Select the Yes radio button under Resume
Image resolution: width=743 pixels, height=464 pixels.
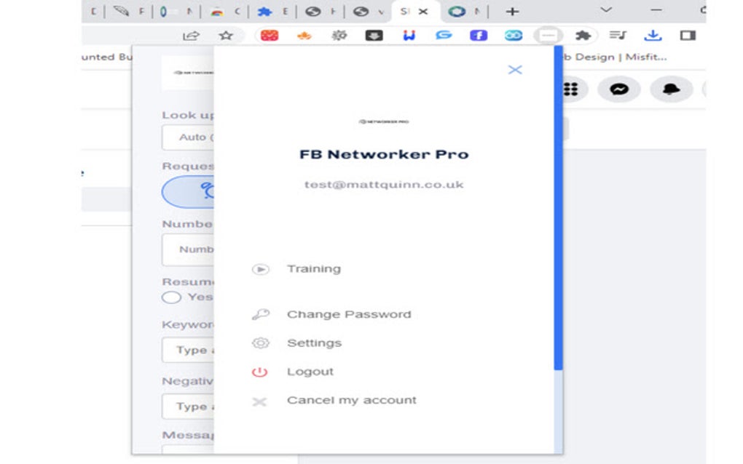pyautogui.click(x=171, y=297)
